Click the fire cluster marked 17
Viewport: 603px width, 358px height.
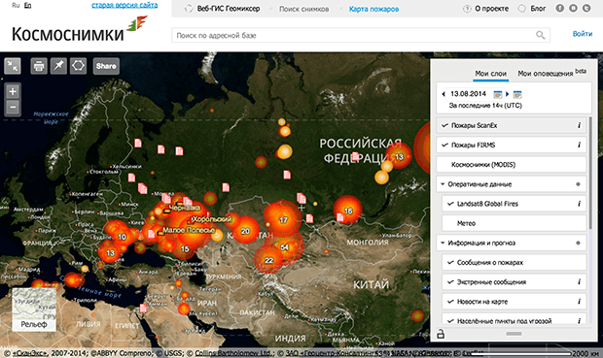click(x=283, y=220)
